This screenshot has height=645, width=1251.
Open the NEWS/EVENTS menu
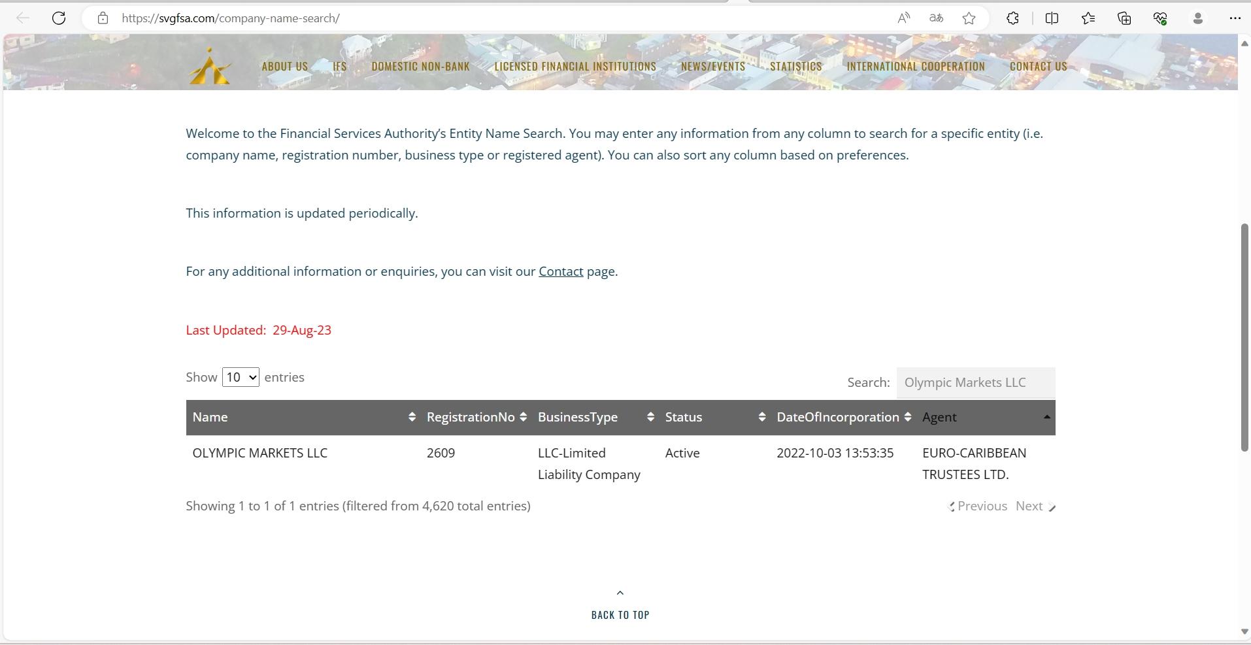713,66
